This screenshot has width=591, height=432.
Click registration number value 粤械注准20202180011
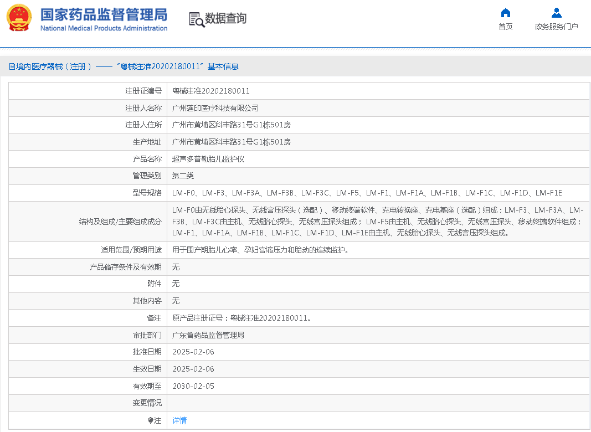point(211,91)
